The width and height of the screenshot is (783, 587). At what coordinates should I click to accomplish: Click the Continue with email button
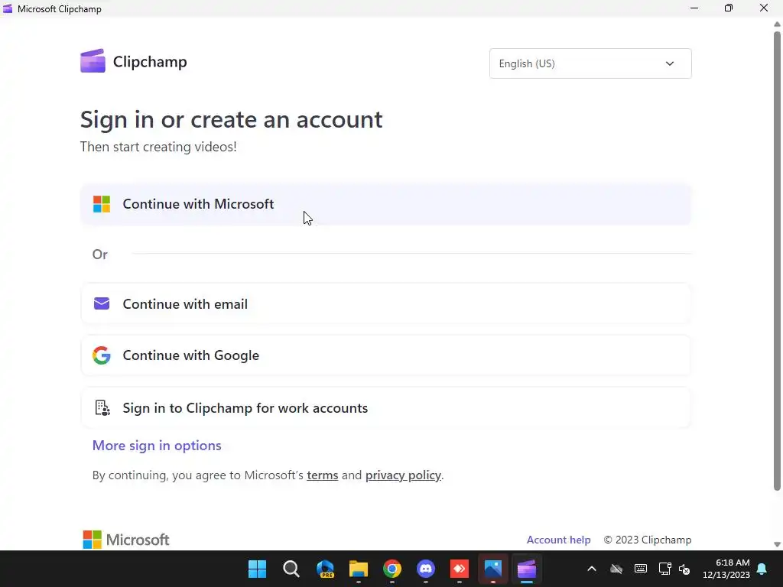(x=385, y=304)
